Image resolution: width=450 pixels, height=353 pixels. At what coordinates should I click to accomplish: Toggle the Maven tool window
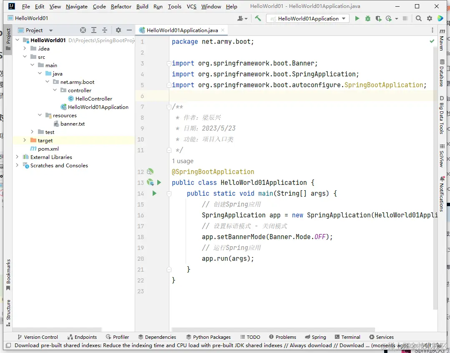(x=442, y=40)
